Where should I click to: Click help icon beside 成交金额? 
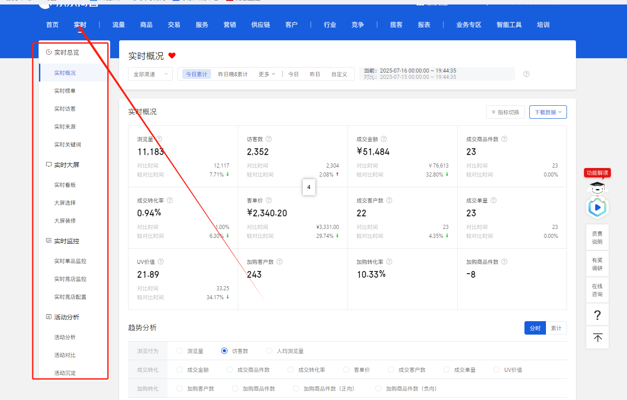[x=384, y=139]
